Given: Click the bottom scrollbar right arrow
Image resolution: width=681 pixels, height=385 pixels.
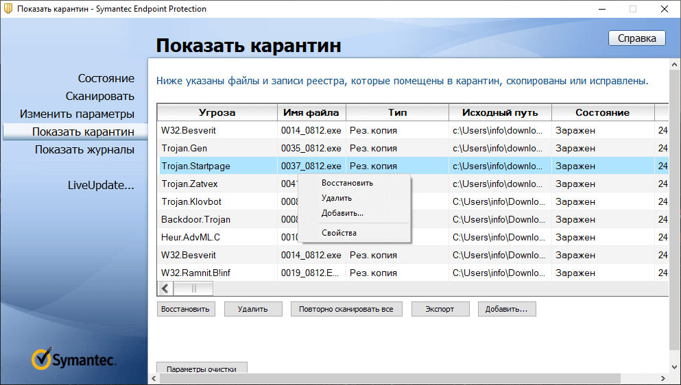Looking at the screenshot, I should click(663, 378).
